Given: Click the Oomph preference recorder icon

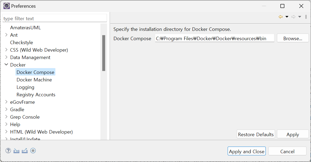Looking at the screenshot, I should (x=33, y=151).
